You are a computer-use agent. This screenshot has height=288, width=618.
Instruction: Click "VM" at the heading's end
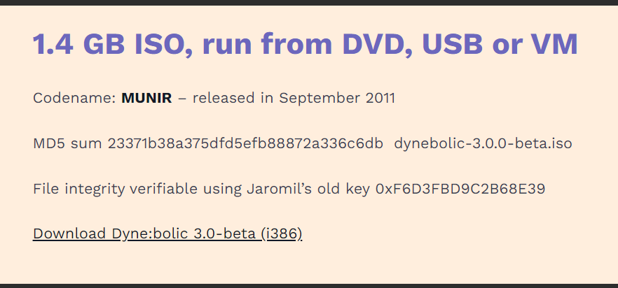(x=555, y=45)
